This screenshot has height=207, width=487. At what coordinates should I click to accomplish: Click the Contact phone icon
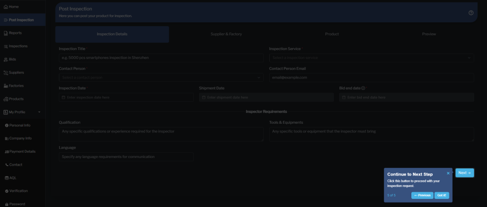tap(7, 165)
